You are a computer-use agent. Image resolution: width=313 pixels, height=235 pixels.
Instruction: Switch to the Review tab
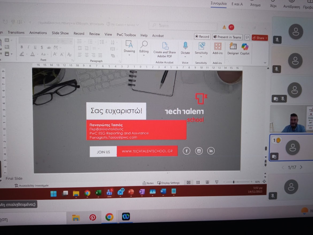[x=94, y=34]
